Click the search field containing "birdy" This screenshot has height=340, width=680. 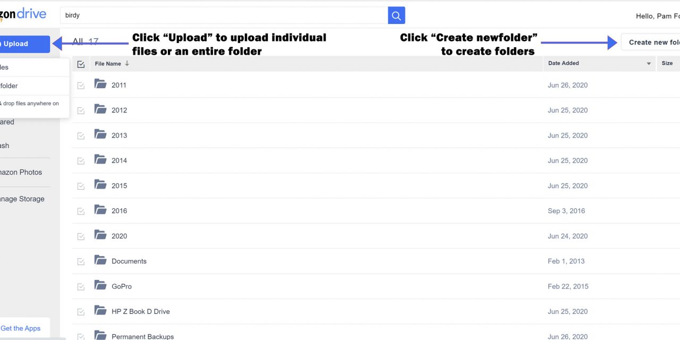pyautogui.click(x=223, y=15)
